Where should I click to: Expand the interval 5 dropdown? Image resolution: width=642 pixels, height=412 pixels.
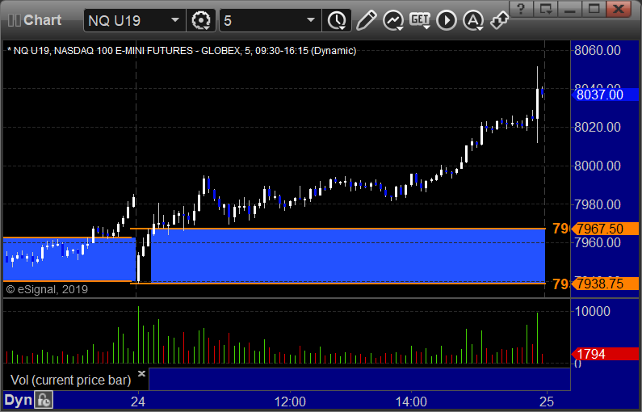point(311,20)
